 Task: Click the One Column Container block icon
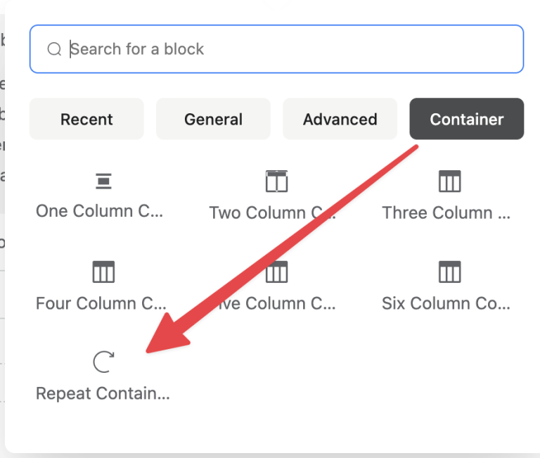(103, 182)
